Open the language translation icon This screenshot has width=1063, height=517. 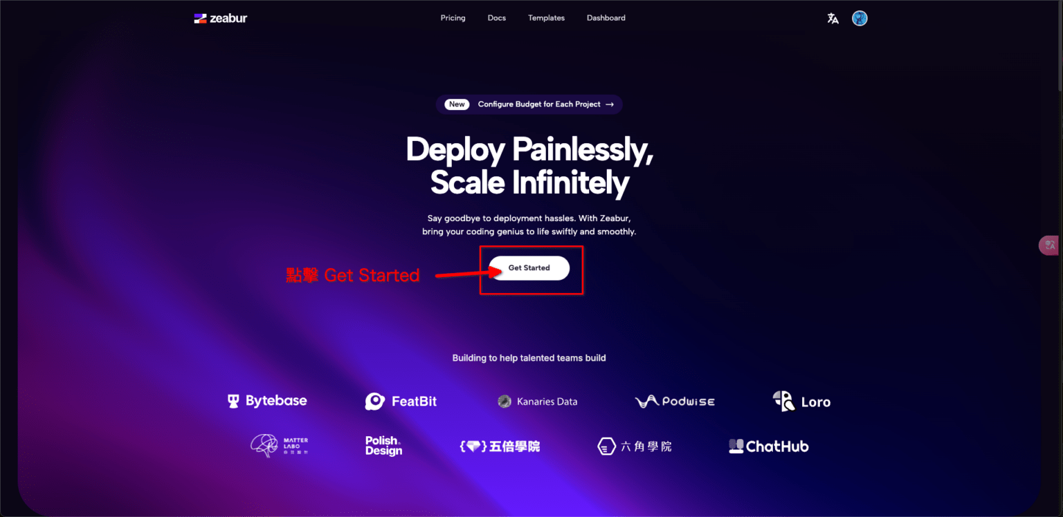point(833,19)
